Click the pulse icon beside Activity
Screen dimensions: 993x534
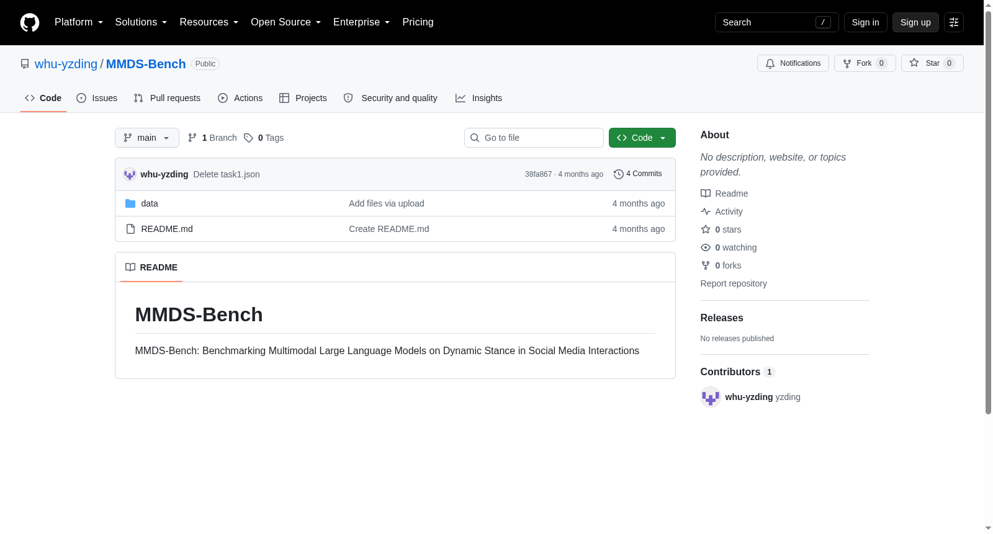[x=706, y=211]
